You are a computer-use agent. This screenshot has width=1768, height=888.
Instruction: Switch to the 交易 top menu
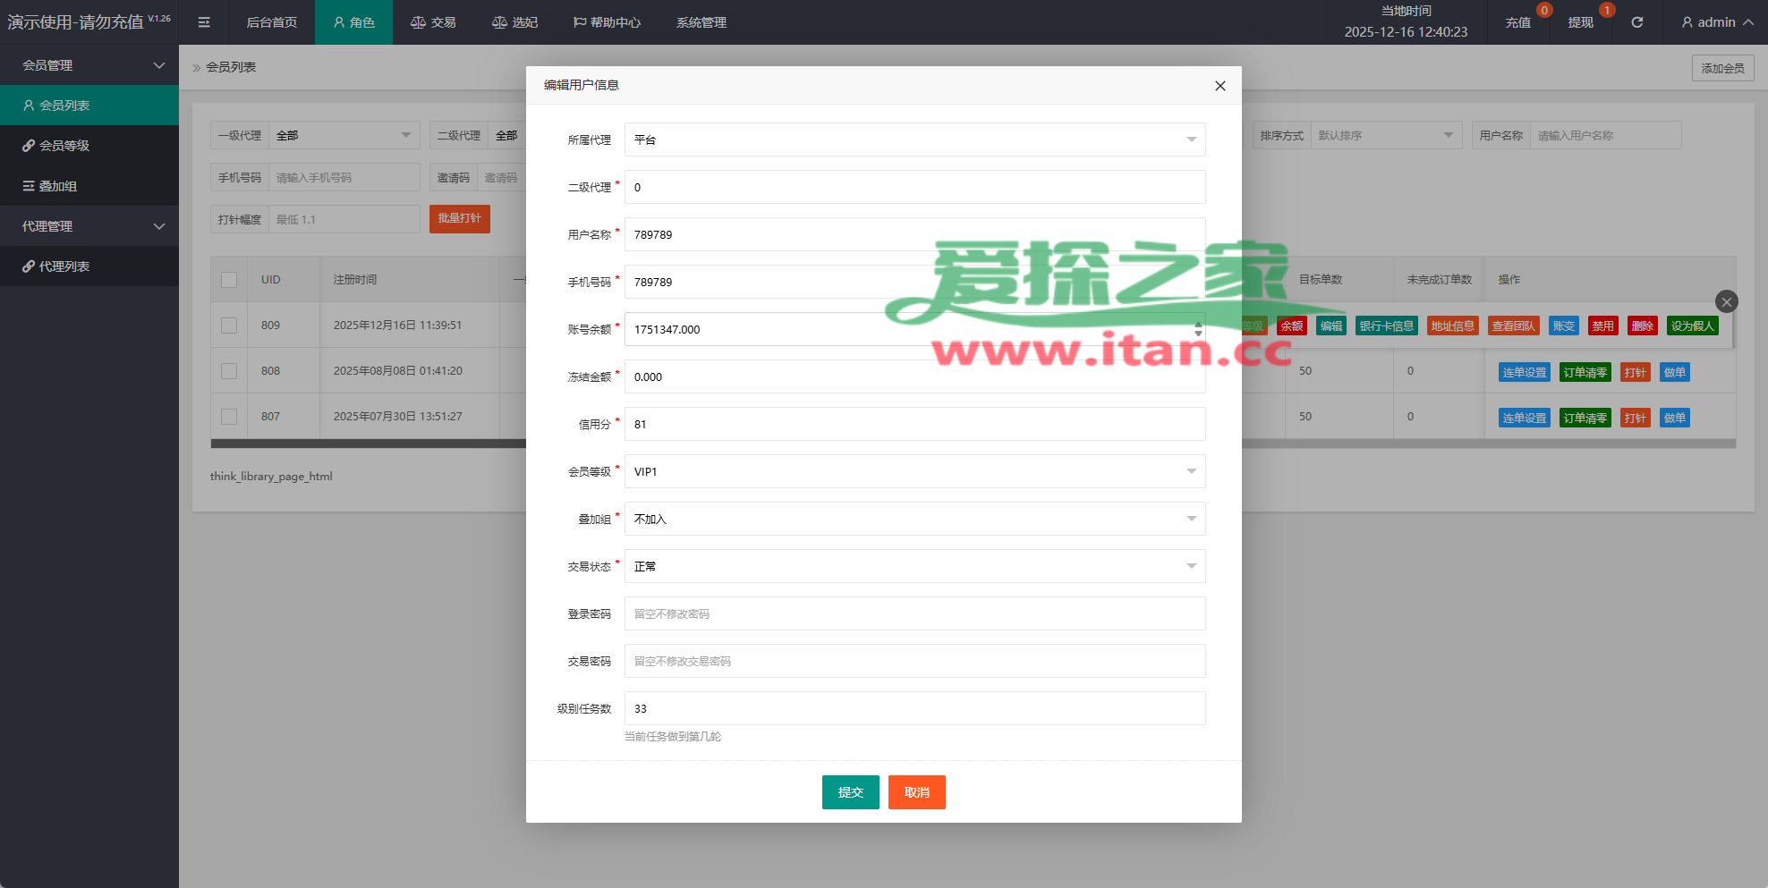click(434, 22)
